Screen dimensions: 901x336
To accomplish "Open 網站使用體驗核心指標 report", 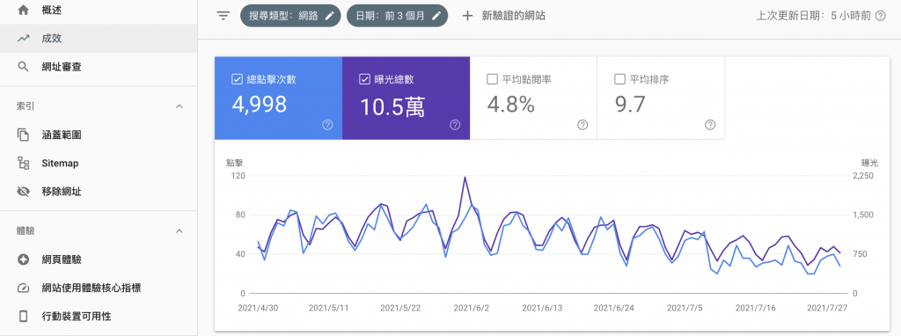I will pos(99,288).
